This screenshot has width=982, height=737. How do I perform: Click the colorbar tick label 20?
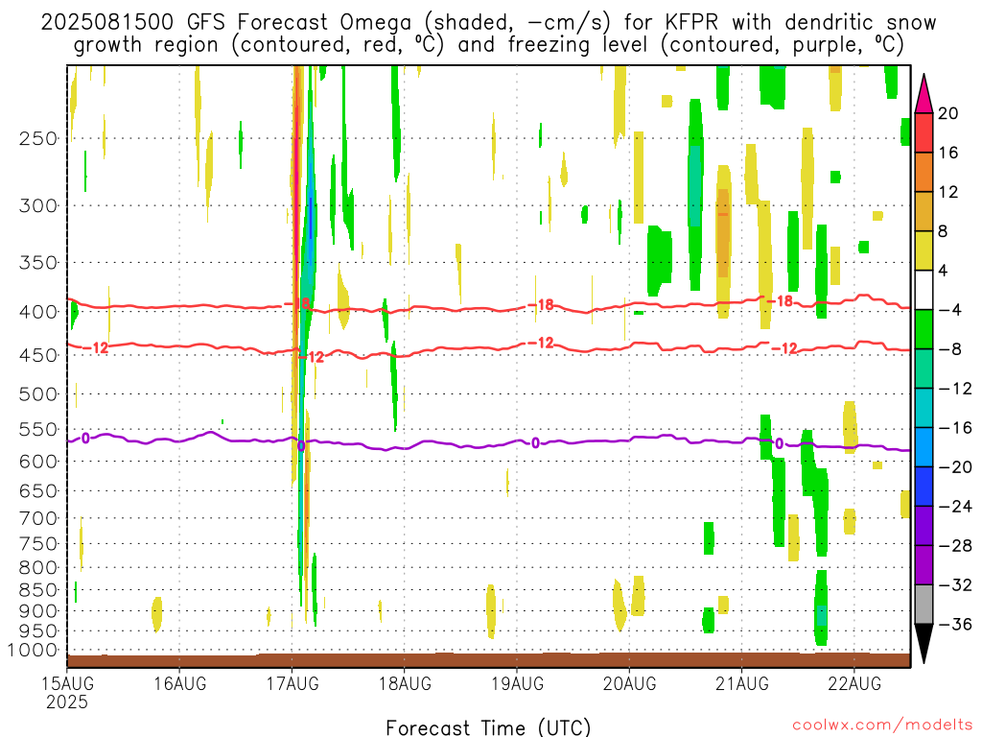[x=948, y=113]
